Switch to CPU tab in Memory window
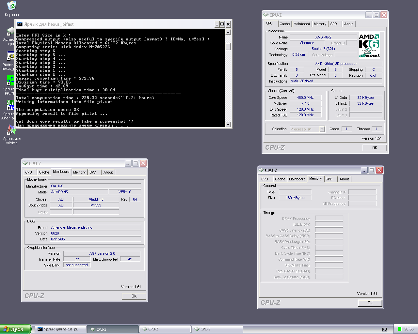This screenshot has width=418, height=334. (x=265, y=179)
